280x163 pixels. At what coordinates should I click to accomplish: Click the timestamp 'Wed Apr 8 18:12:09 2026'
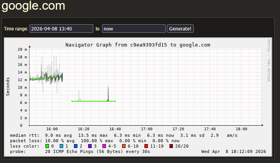tap(233, 151)
